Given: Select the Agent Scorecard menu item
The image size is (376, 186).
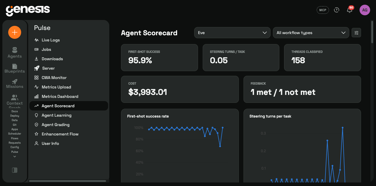Looking at the screenshot, I should pos(69,106).
